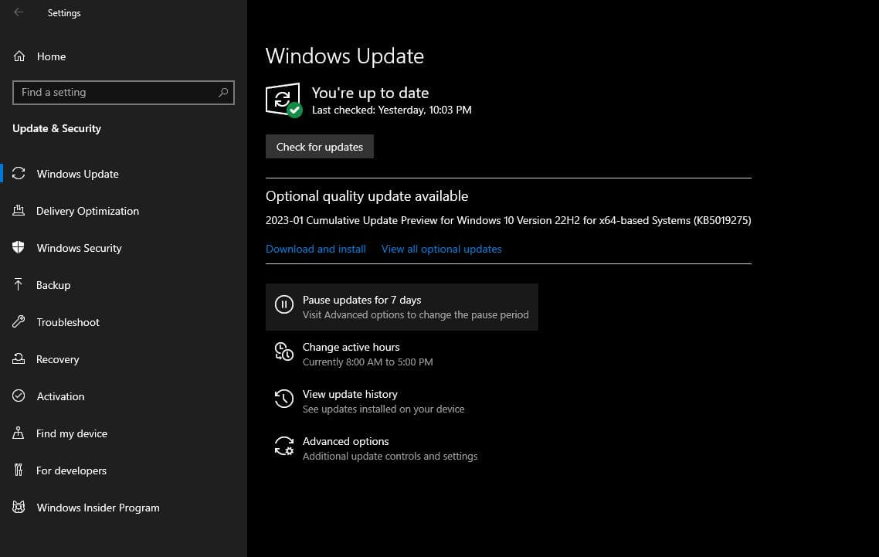Click the Windows Insider Program cat icon

pyautogui.click(x=19, y=507)
